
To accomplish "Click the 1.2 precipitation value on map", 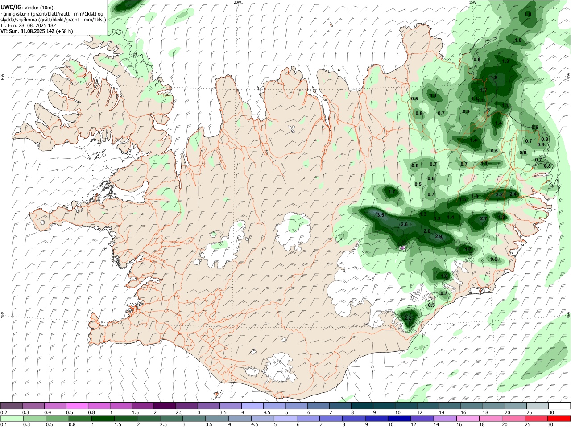I will click(438, 218).
